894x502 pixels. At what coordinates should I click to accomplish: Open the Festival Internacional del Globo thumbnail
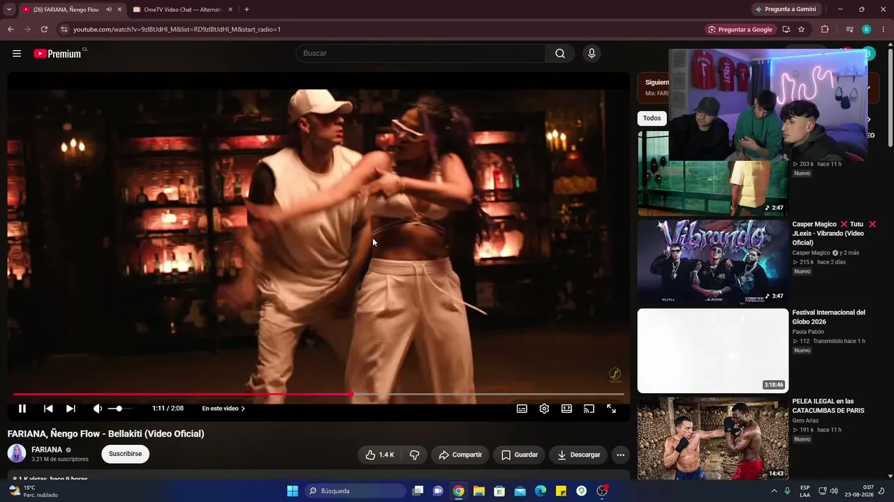click(x=713, y=351)
